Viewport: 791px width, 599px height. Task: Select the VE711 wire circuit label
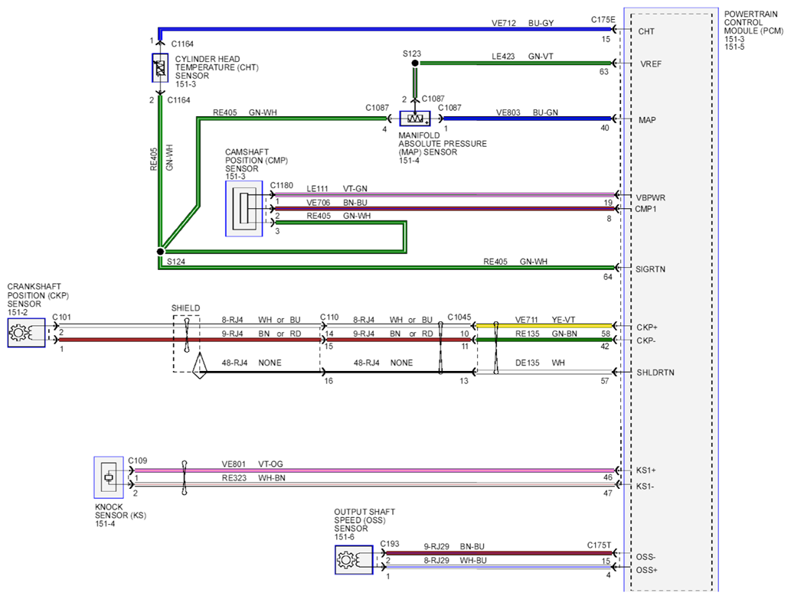click(x=527, y=320)
